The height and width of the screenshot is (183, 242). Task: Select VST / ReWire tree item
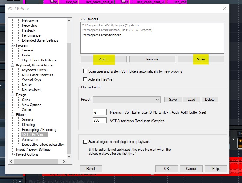point(35,135)
